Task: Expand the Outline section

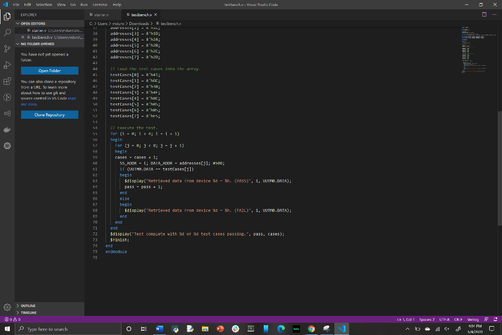Action: (x=50, y=306)
